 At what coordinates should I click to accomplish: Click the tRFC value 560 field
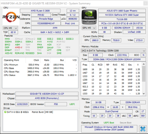pyautogui.click(x=143, y=116)
